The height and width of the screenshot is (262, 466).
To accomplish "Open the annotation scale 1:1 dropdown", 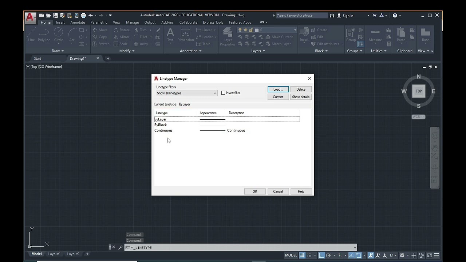I will [393, 255].
